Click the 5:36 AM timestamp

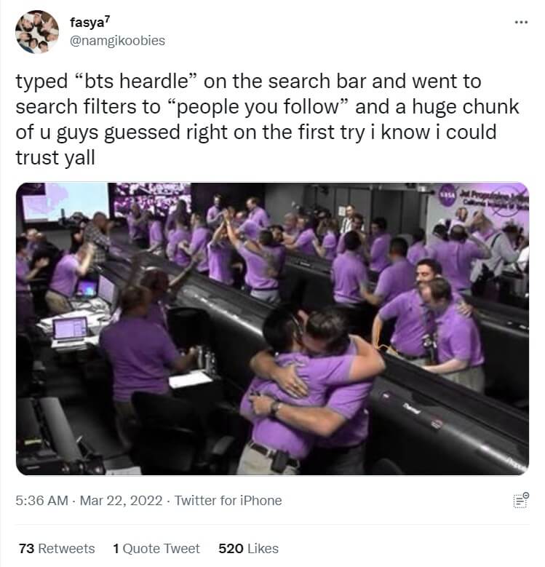tap(42, 501)
